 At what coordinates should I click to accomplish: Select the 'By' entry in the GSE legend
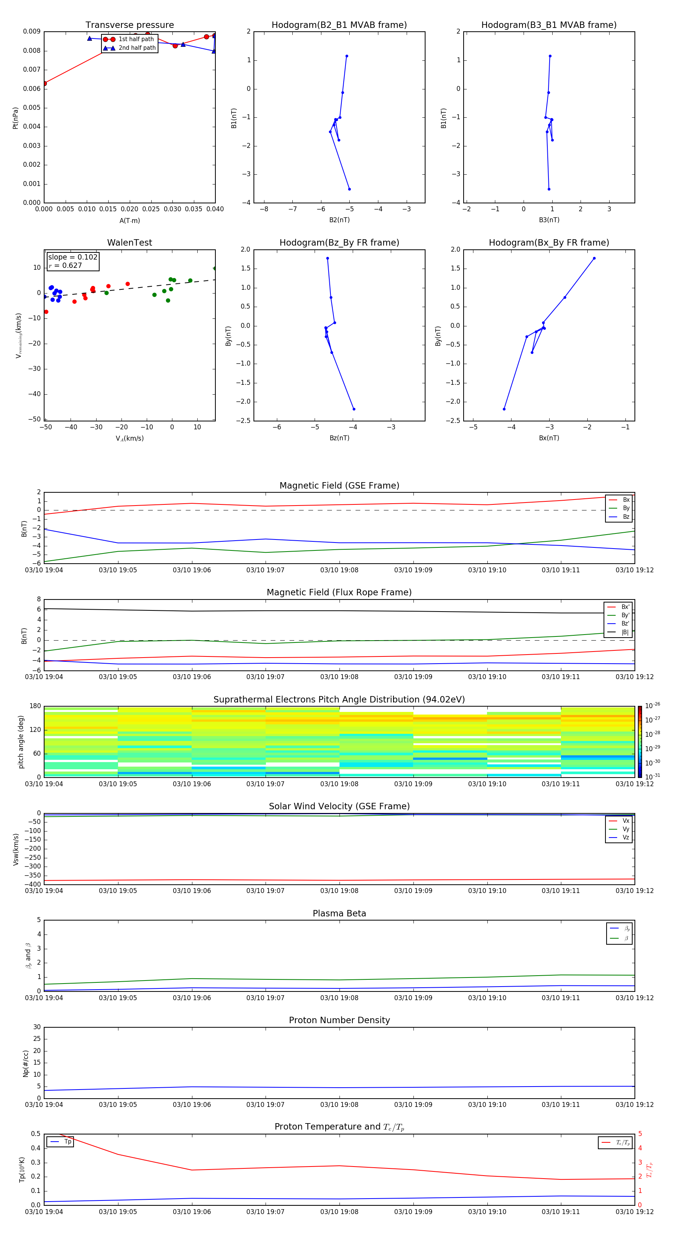[x=619, y=508]
